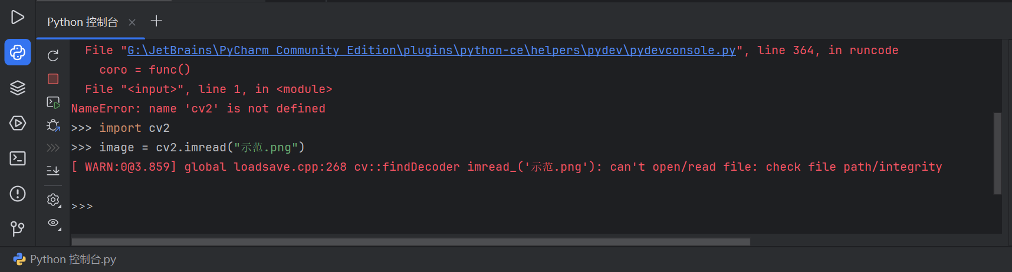Expand the console settings gear dropdown
Viewport: 1012px width, 272px height.
click(54, 200)
